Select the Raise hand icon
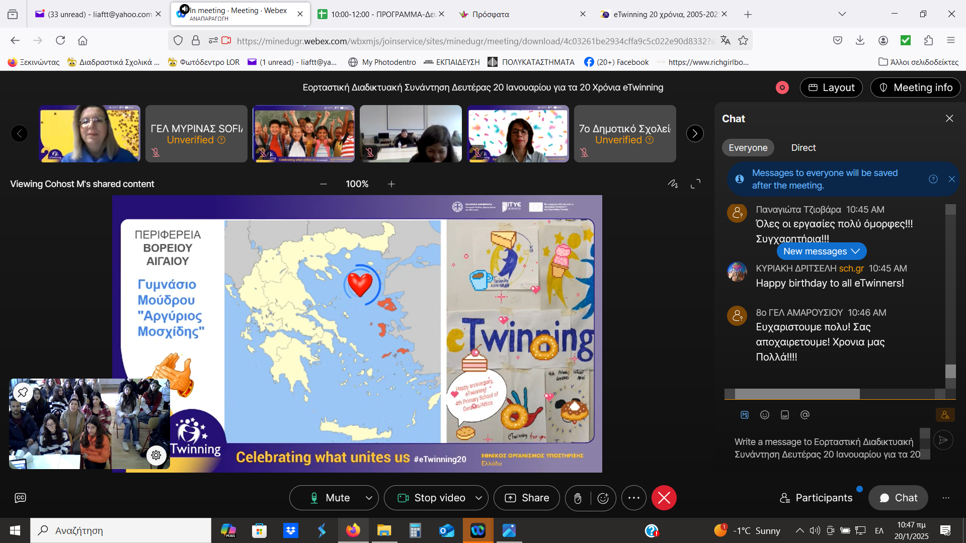966x543 pixels. click(x=578, y=498)
